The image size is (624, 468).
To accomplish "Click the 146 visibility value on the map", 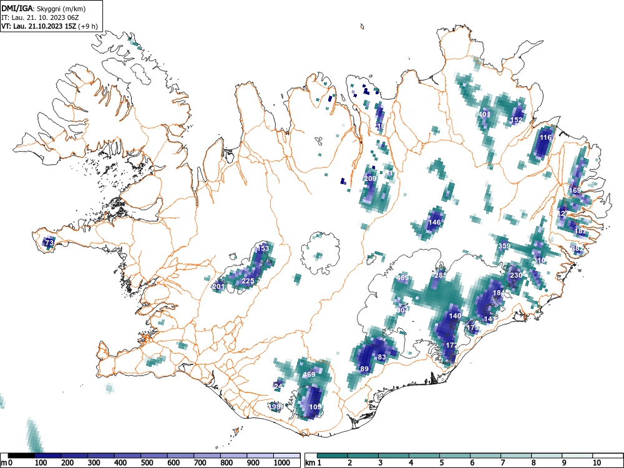I will [x=434, y=222].
